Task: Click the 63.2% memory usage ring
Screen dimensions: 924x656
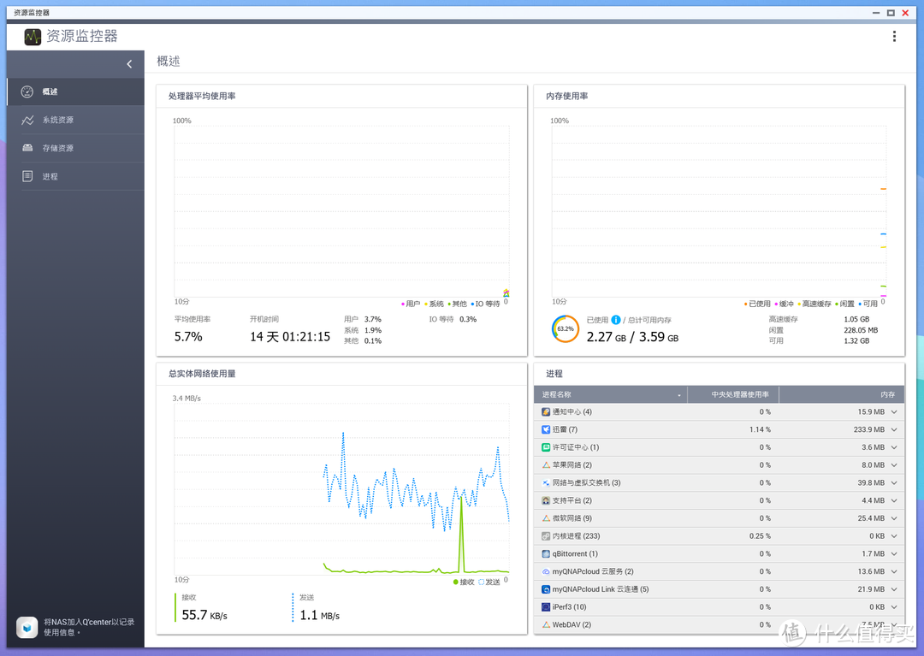Action: [x=566, y=329]
